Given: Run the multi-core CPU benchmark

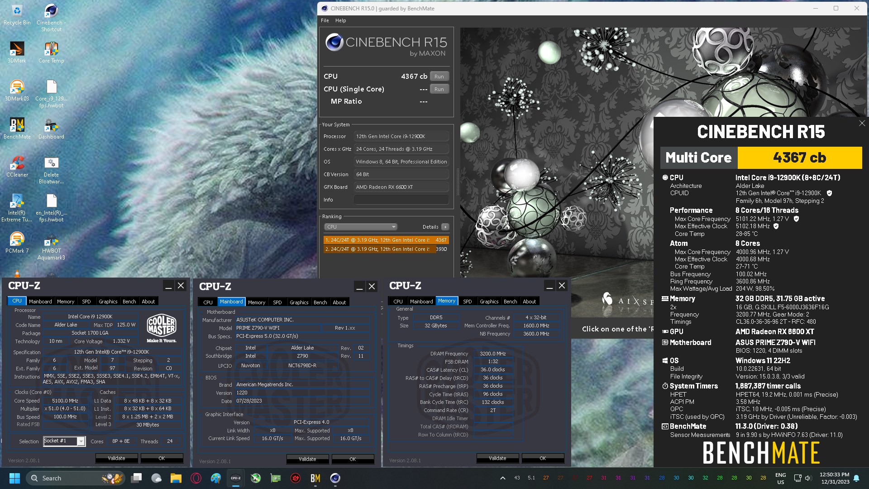Looking at the screenshot, I should click(x=439, y=77).
